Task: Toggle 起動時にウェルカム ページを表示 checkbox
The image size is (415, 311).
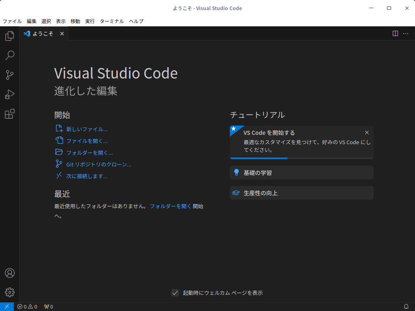Action: [175, 293]
